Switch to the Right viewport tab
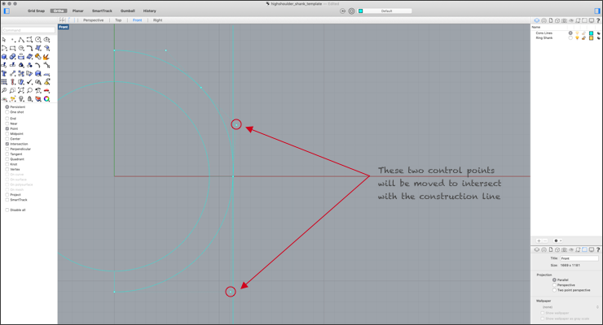The height and width of the screenshot is (325, 603). tap(157, 20)
